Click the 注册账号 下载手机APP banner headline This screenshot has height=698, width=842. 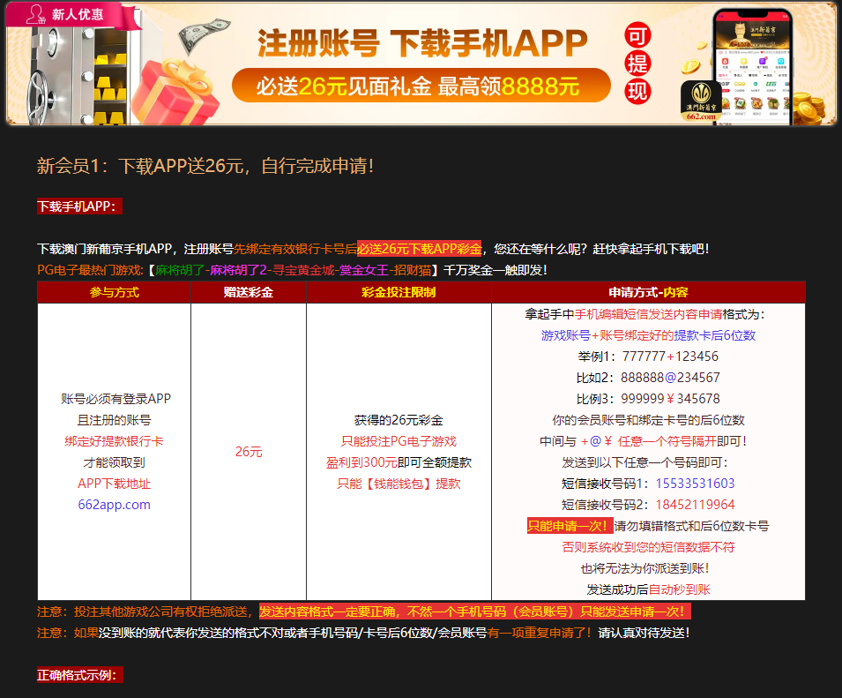pyautogui.click(x=422, y=43)
